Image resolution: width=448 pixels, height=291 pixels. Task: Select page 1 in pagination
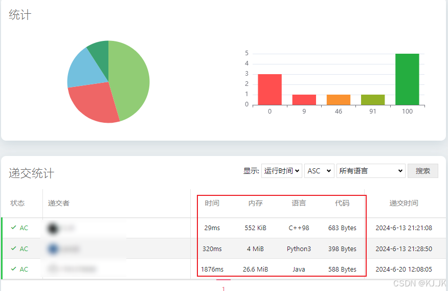point(223,288)
